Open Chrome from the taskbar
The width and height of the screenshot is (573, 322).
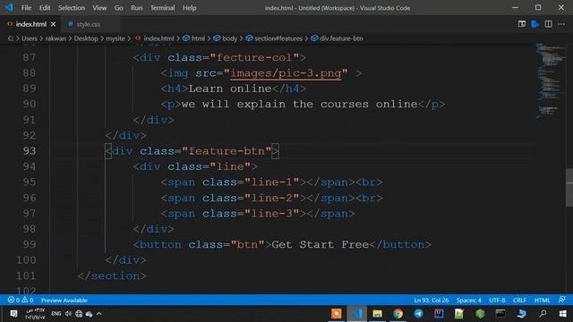coord(398,314)
